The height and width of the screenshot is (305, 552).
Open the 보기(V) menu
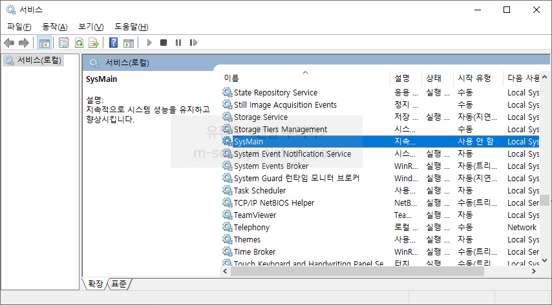91,26
